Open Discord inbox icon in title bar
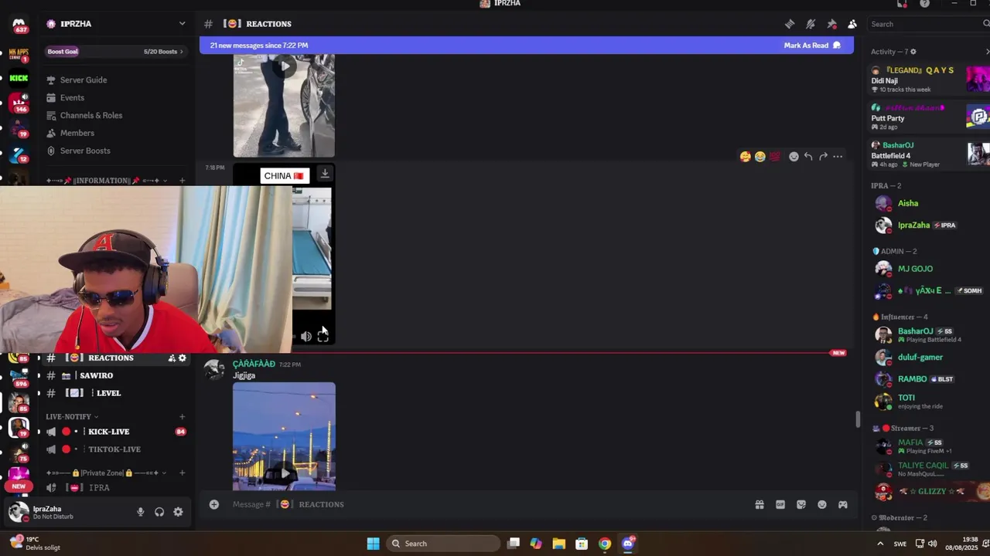Image resolution: width=990 pixels, height=556 pixels. [902, 4]
